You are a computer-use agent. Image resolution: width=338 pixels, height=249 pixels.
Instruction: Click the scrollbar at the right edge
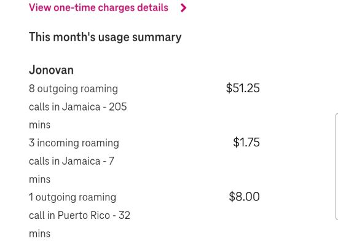[x=337, y=167]
